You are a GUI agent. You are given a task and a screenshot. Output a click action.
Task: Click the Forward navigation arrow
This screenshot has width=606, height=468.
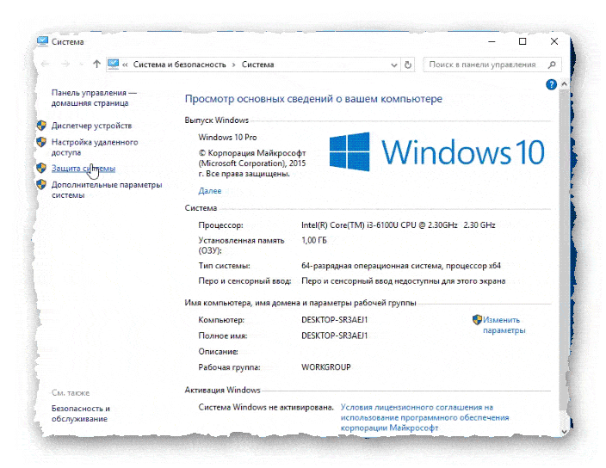coord(65,65)
